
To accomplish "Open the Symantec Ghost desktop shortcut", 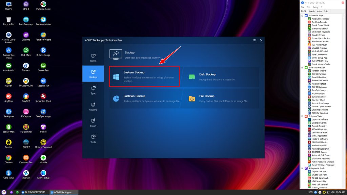I will (x=43, y=98).
